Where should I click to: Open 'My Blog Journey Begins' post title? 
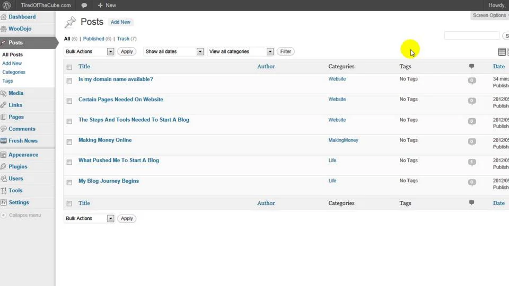coord(108,181)
